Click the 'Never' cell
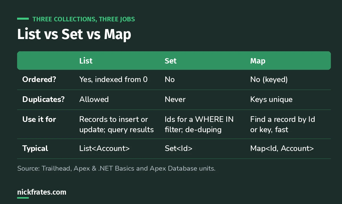Image resolution: width=342 pixels, height=204 pixels. tap(175, 99)
